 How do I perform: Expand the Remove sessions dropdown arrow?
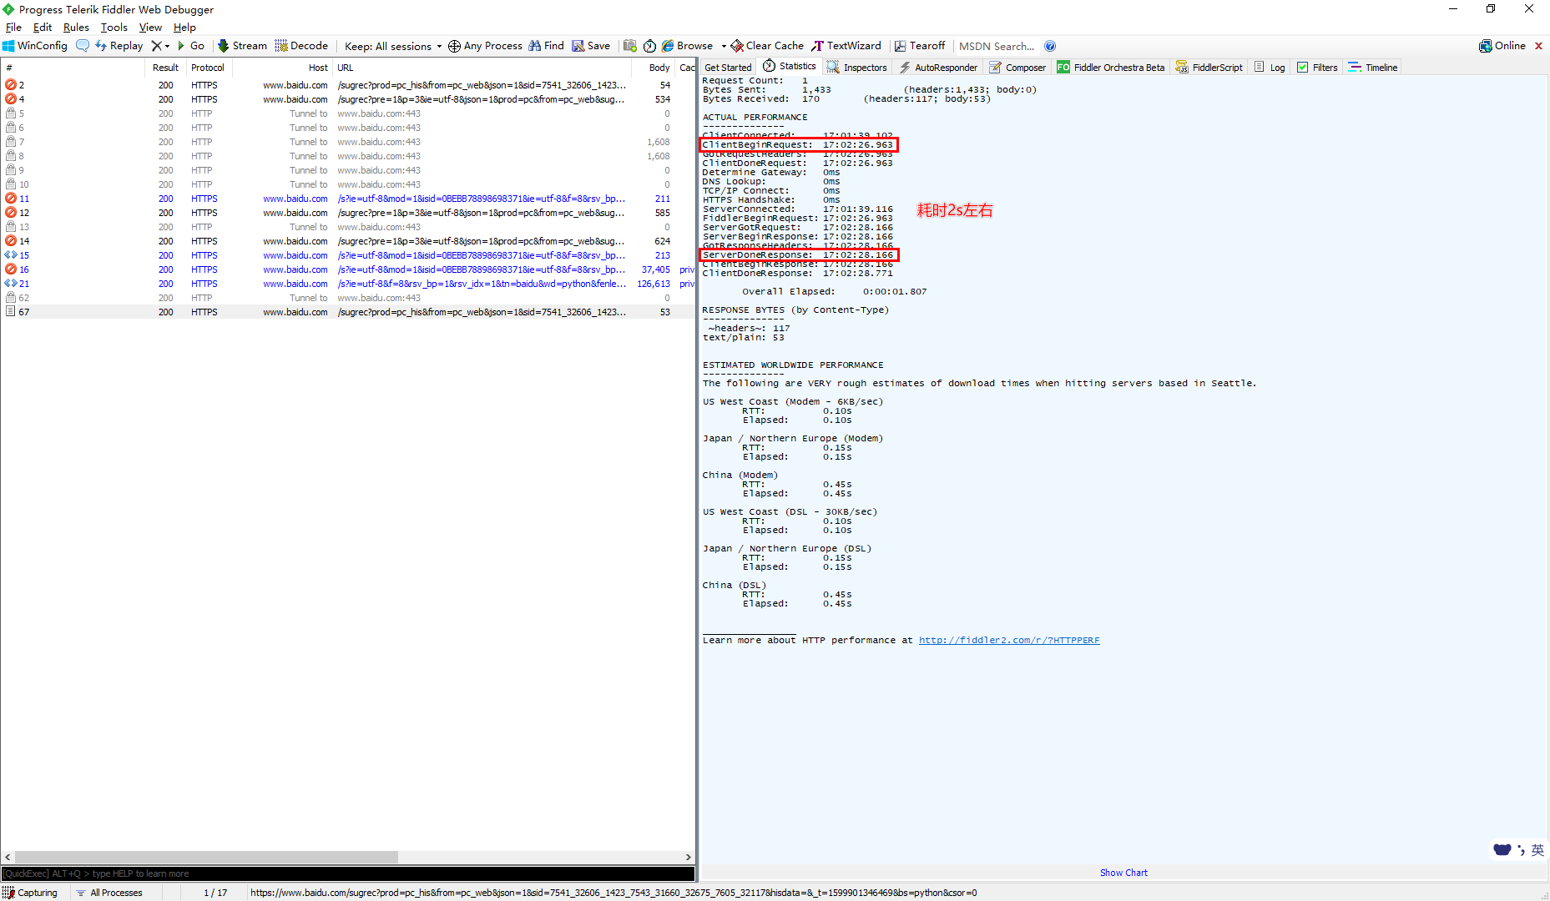[x=167, y=46]
